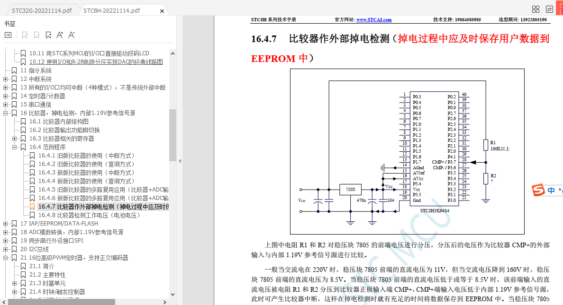Select bookmark 16.4.7 比较器作外部掉电检测
The width and height of the screenshot is (563, 305).
pyautogui.click(x=103, y=207)
